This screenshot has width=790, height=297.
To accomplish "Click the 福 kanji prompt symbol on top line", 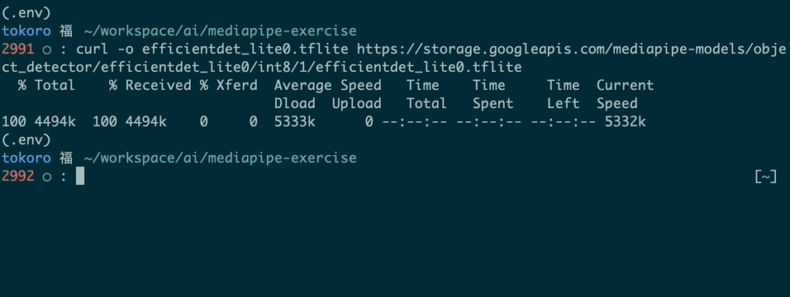I will [66, 31].
